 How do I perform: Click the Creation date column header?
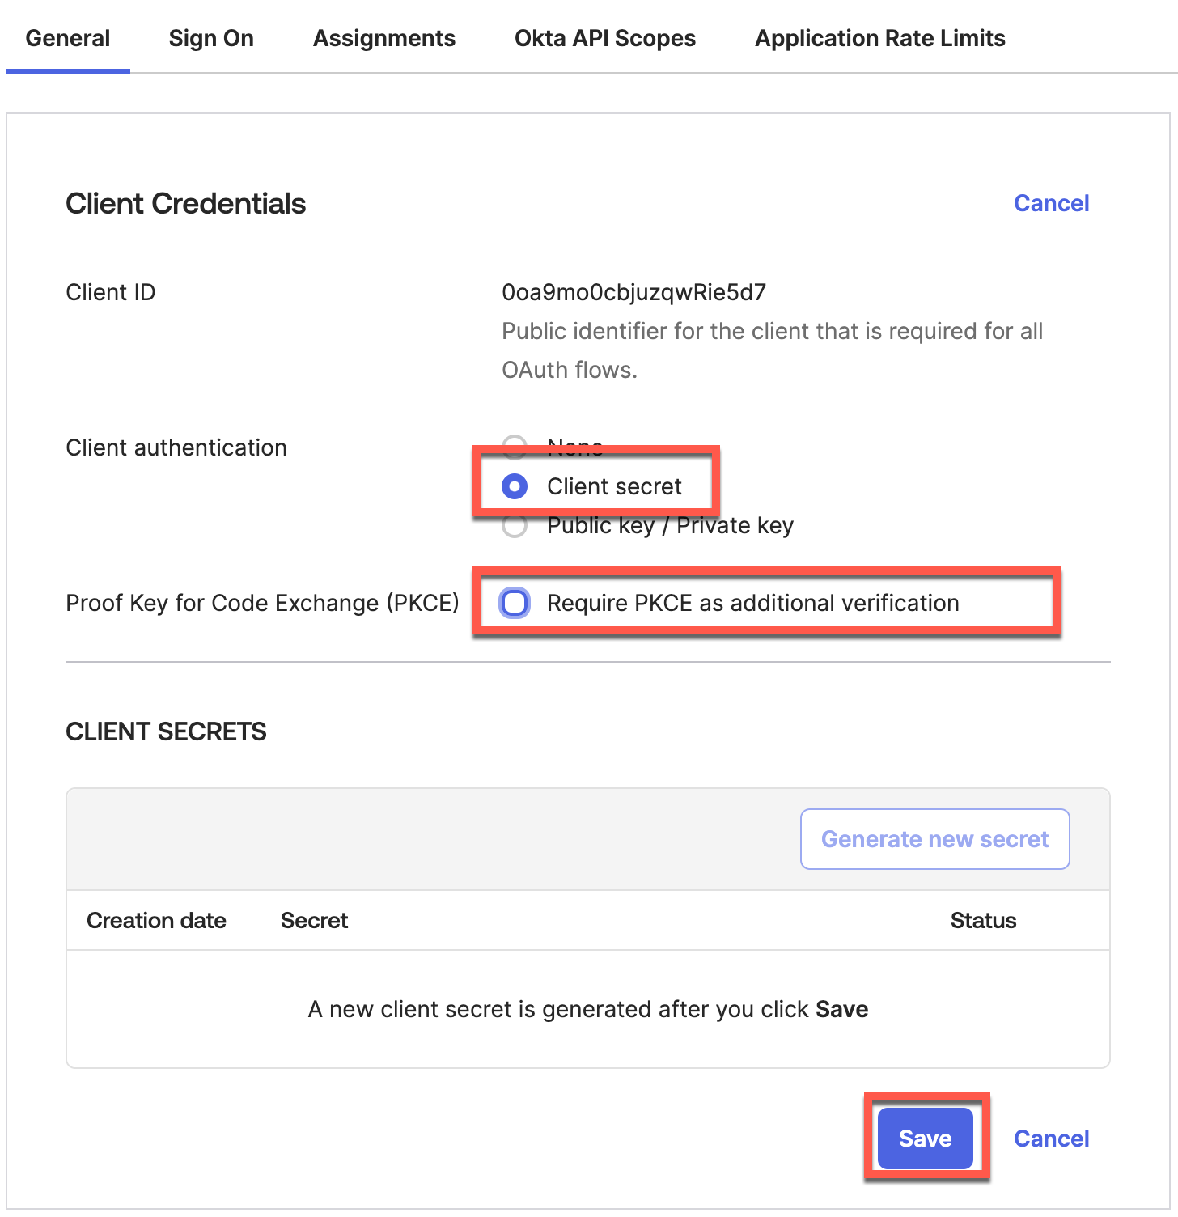[x=156, y=920]
